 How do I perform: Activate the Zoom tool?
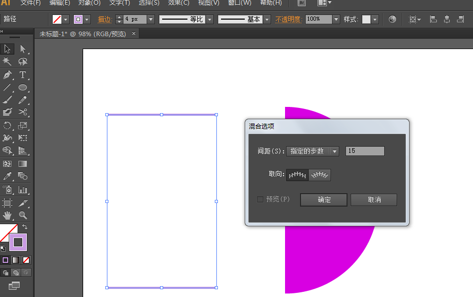click(x=23, y=215)
